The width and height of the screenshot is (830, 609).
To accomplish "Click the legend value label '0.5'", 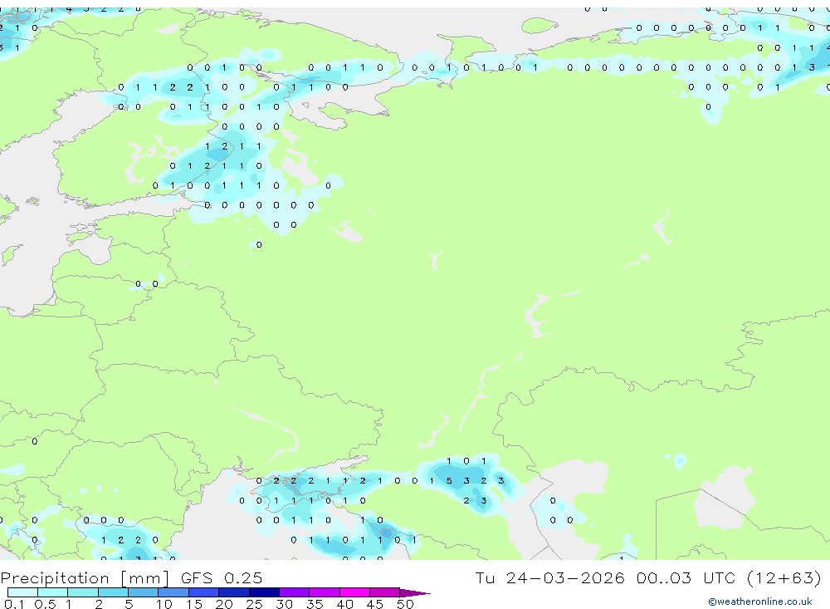I will pos(45,604).
